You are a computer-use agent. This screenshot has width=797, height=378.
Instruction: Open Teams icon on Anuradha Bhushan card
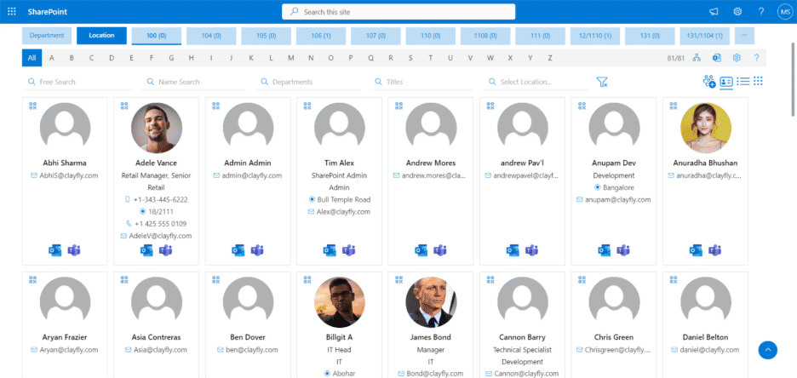click(x=714, y=250)
